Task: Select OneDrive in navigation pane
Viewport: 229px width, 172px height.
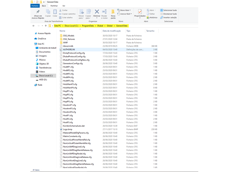Action: pos(40,39)
